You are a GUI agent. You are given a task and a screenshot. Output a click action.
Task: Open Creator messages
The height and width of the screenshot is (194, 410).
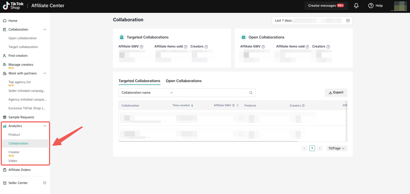[326, 6]
